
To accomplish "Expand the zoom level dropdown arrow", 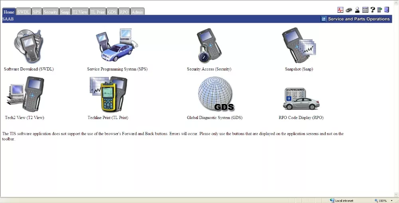I will tap(391, 201).
